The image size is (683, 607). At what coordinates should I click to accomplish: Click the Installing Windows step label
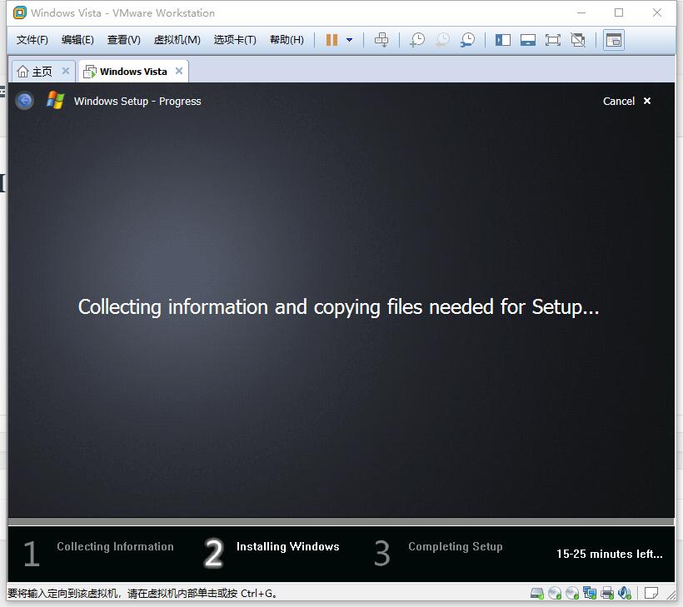pos(287,546)
